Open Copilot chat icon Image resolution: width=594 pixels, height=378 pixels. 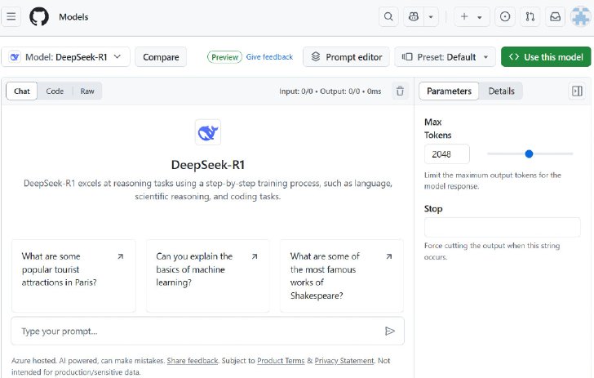[x=414, y=16]
